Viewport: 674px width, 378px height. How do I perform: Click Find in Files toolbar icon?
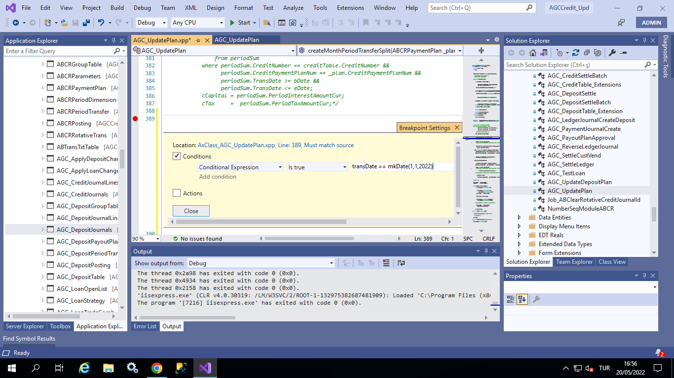[267, 23]
